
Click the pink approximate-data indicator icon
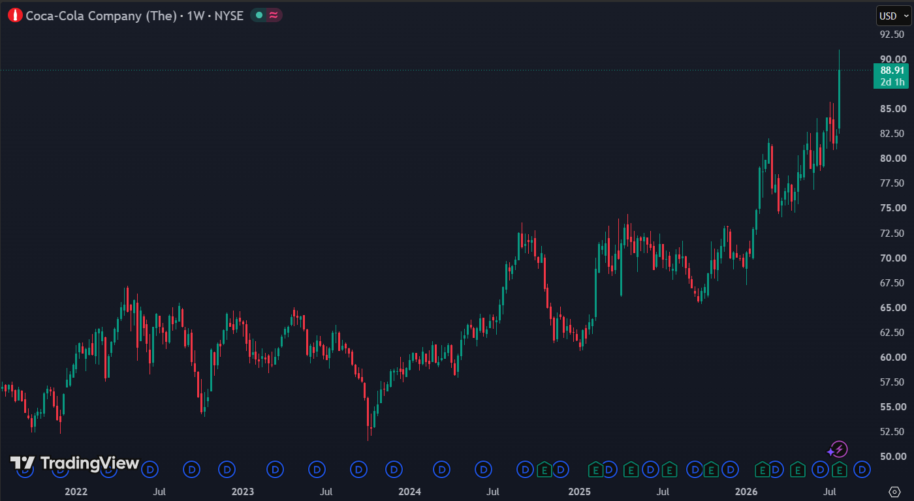[x=273, y=15]
